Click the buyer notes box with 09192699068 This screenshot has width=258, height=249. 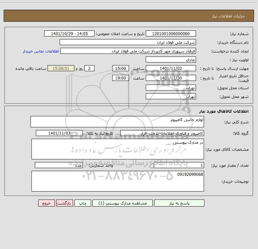118,181
